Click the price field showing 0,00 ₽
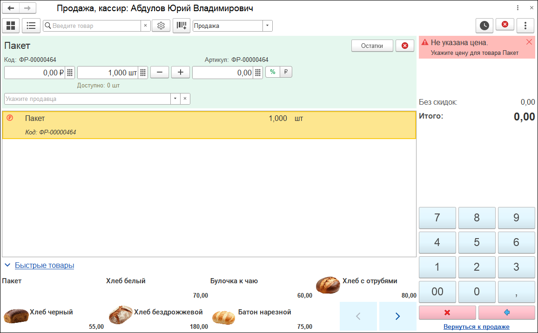 pos(34,73)
